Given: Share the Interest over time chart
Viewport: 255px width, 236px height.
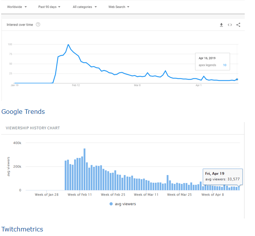Looking at the screenshot, I should click(238, 25).
